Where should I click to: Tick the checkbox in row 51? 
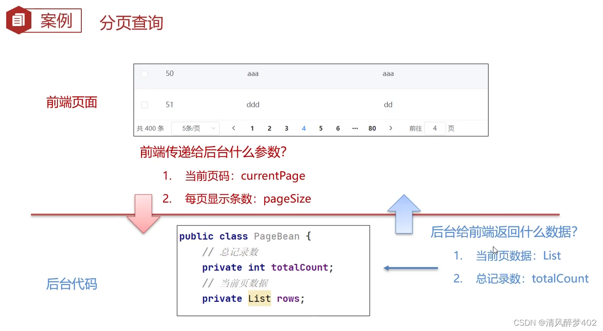point(145,105)
